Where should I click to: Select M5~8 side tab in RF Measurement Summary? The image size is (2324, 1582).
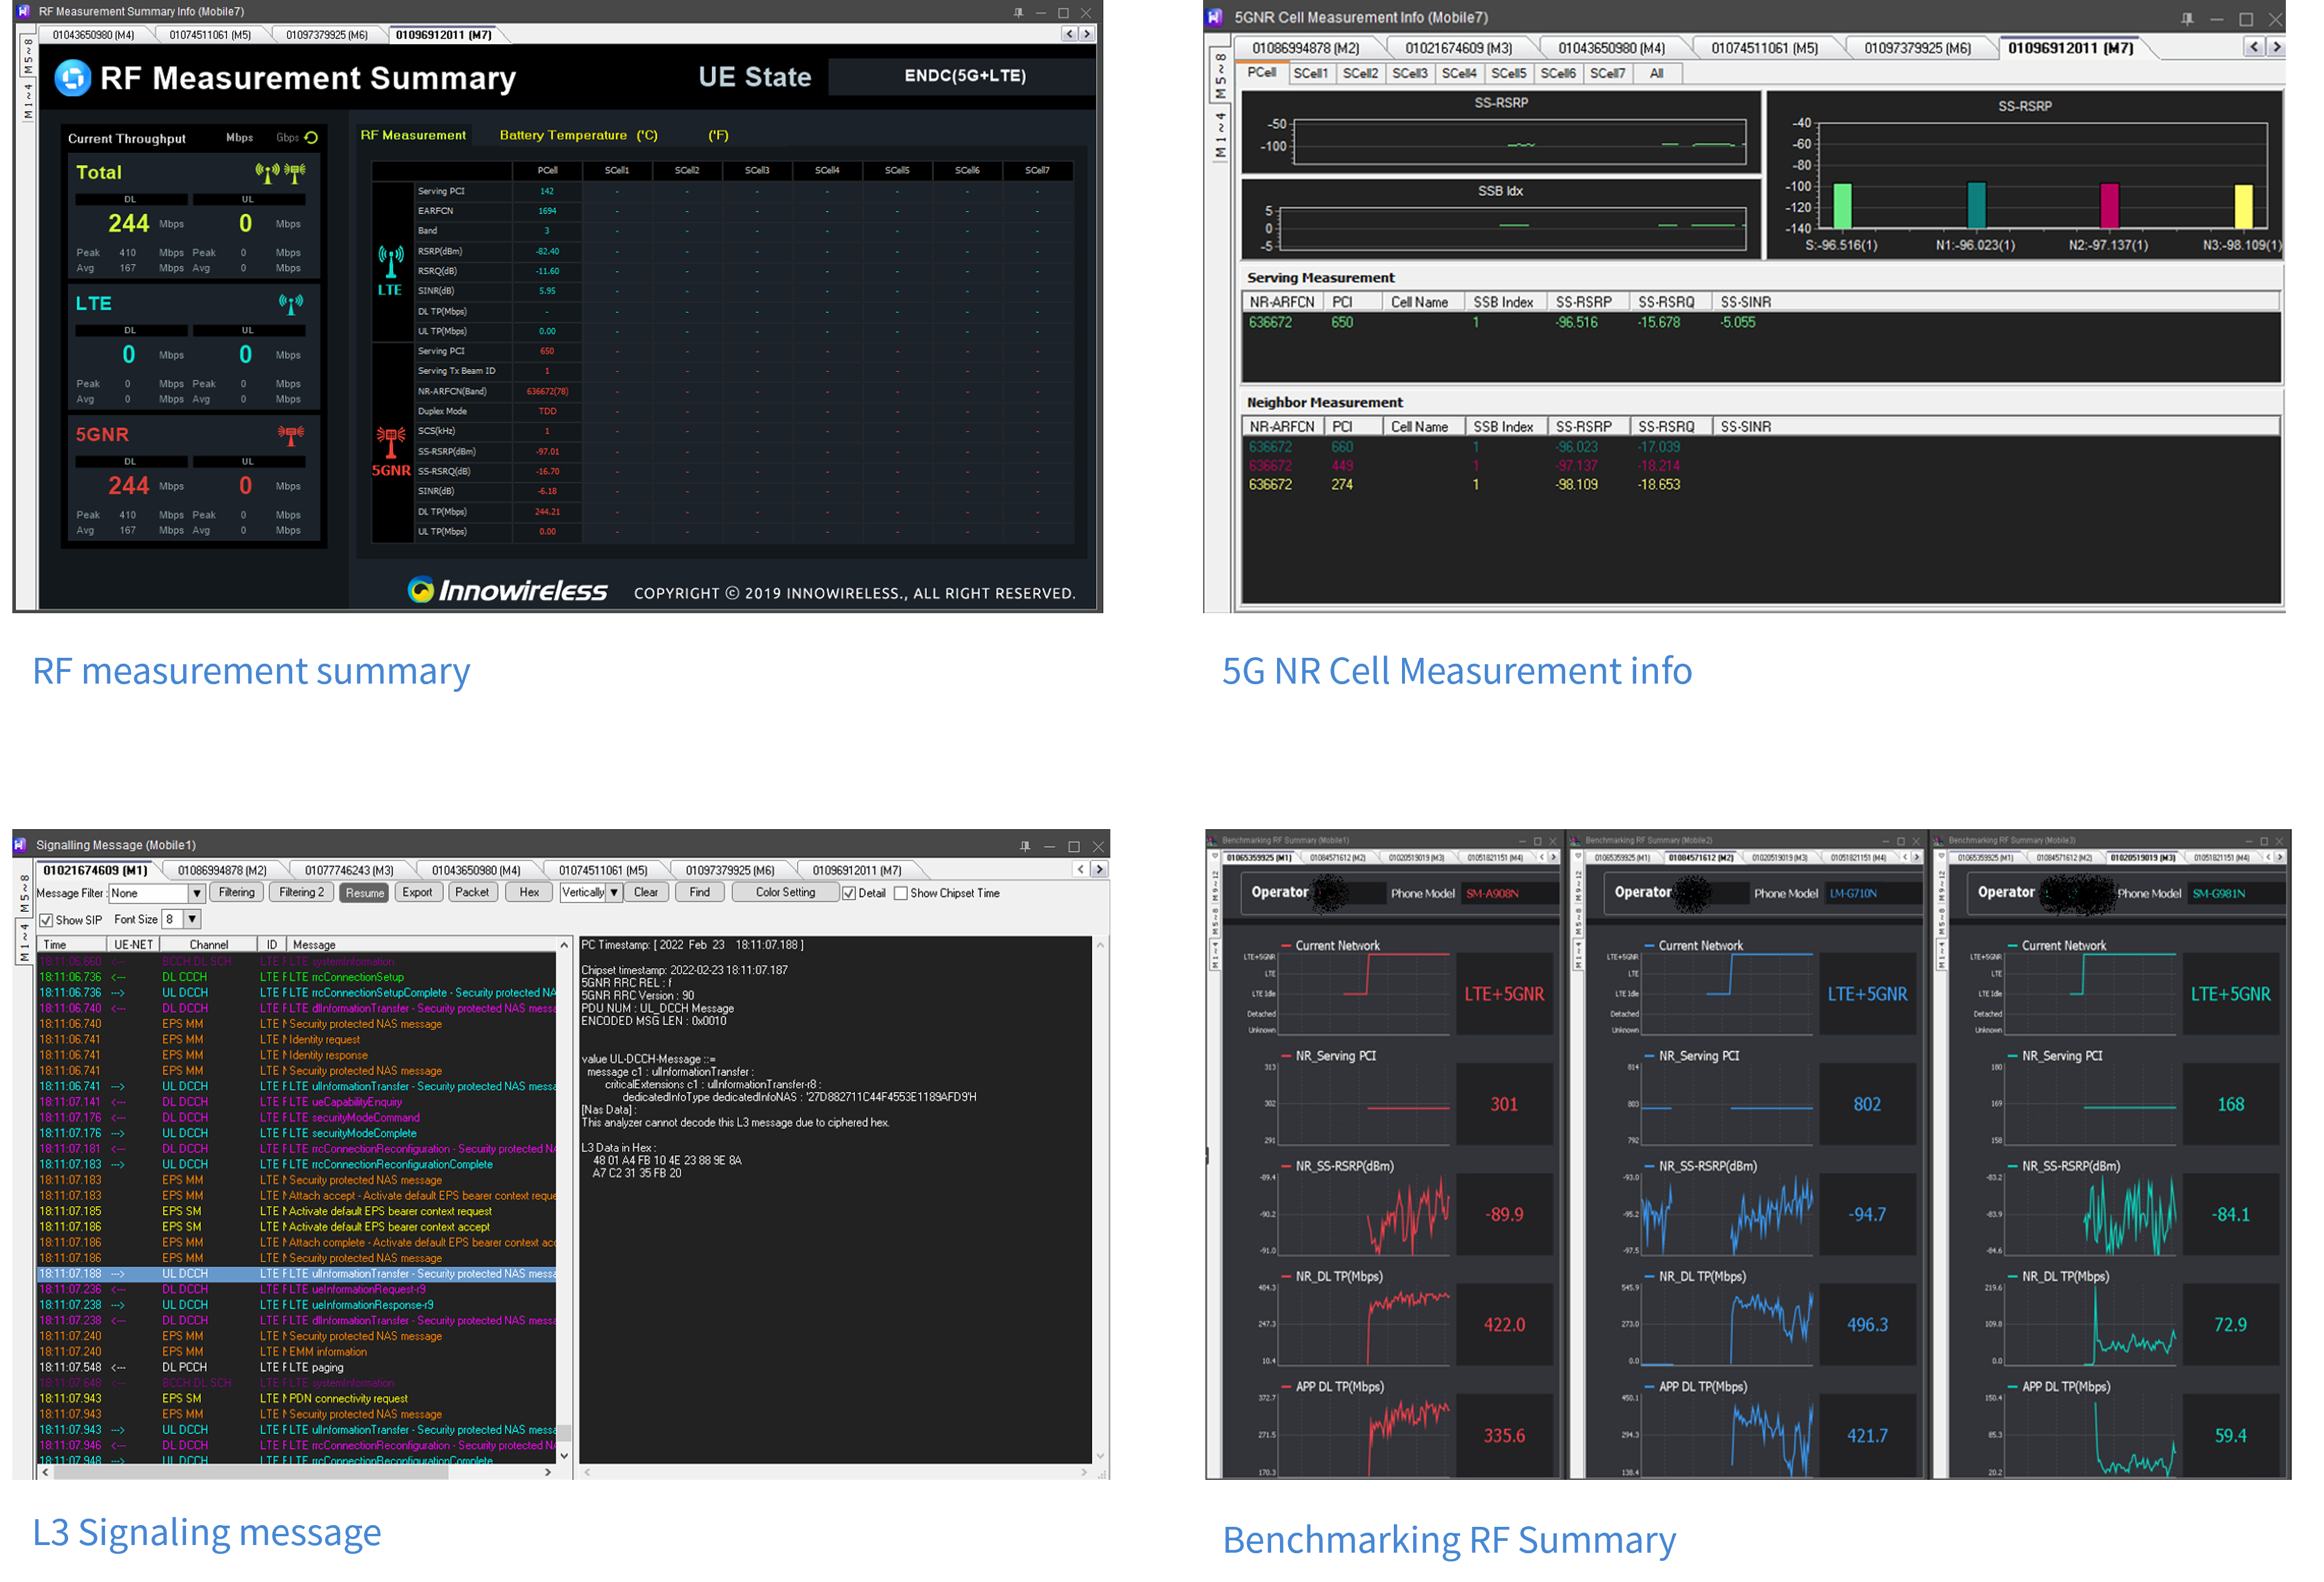pos(28,57)
